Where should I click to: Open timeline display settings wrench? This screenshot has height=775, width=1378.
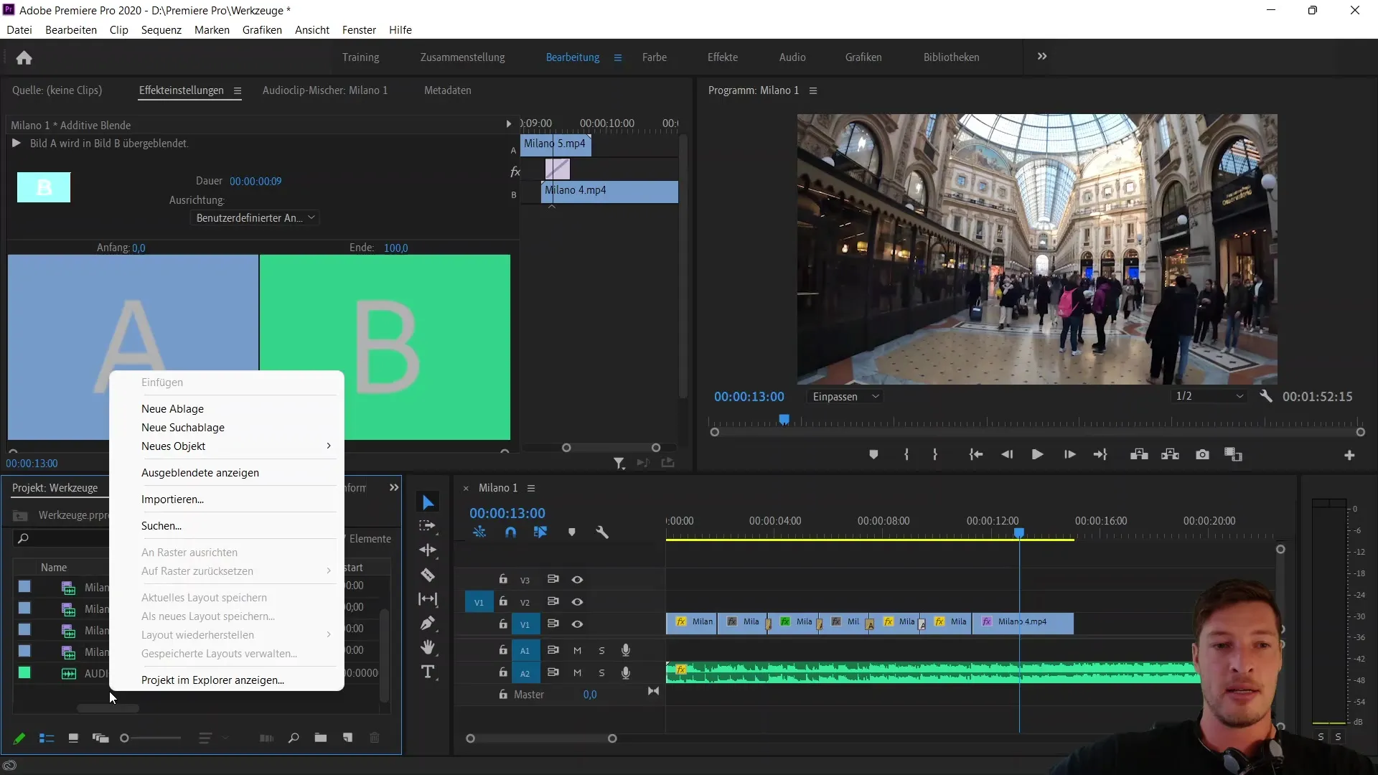(x=602, y=532)
